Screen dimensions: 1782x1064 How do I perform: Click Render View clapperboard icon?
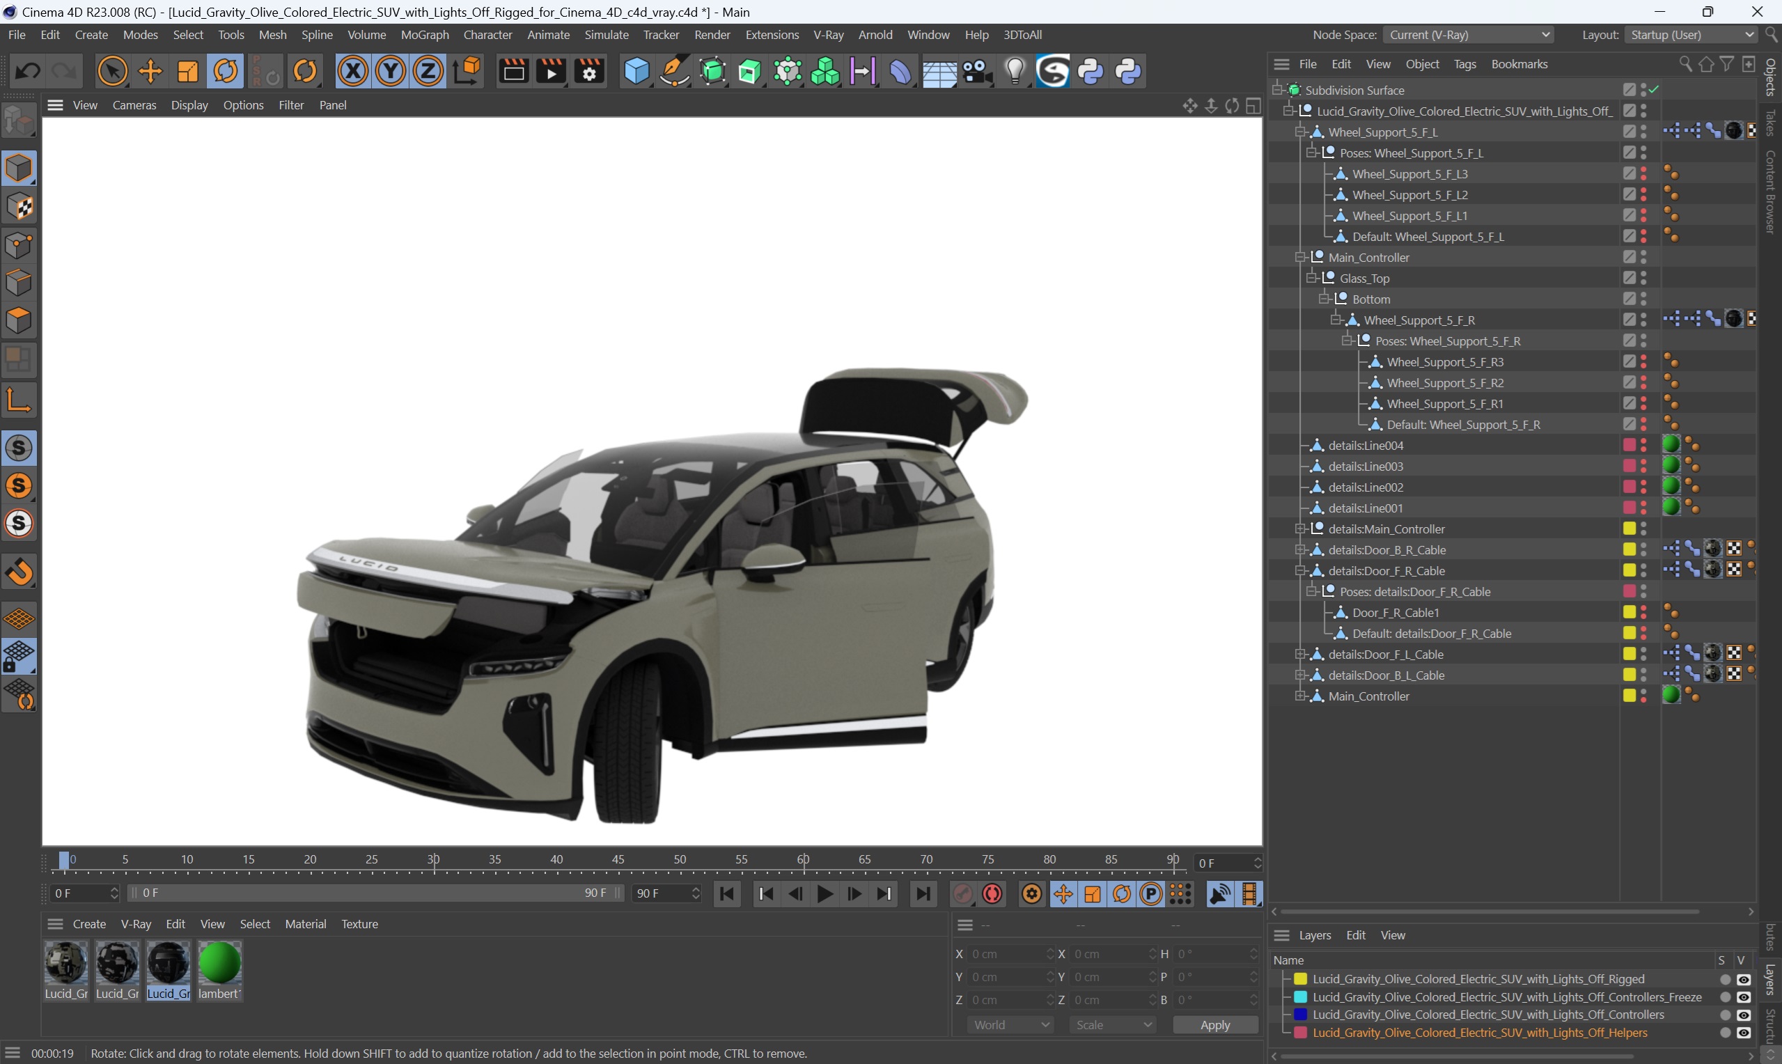pos(513,71)
